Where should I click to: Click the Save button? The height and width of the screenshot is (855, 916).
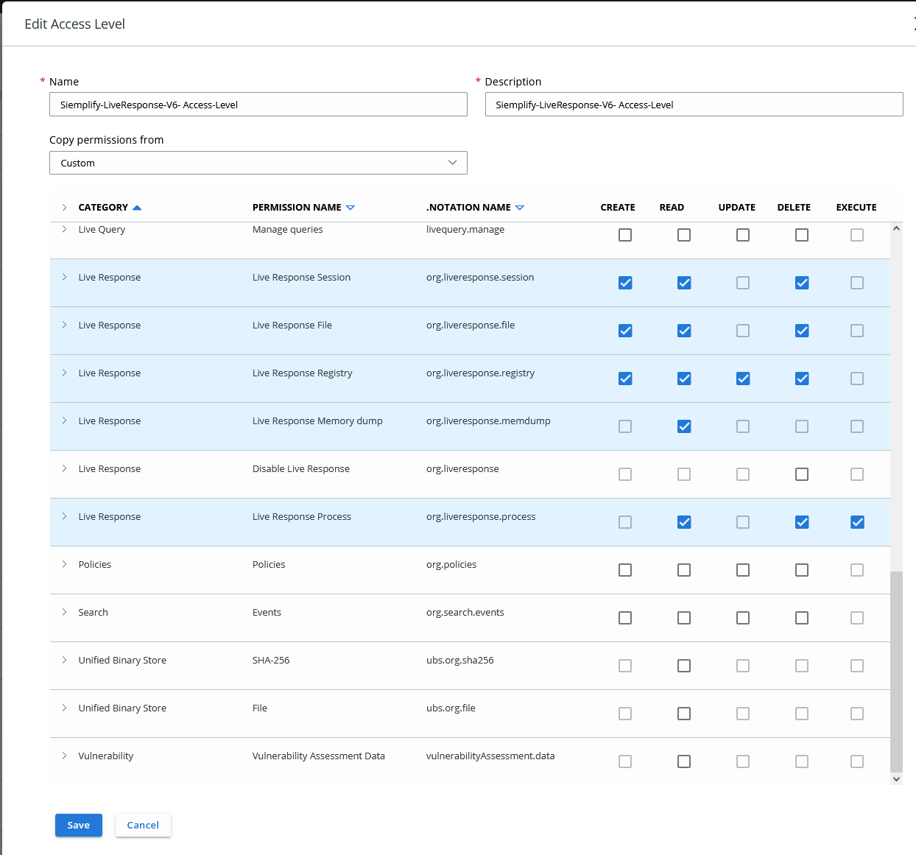tap(78, 825)
